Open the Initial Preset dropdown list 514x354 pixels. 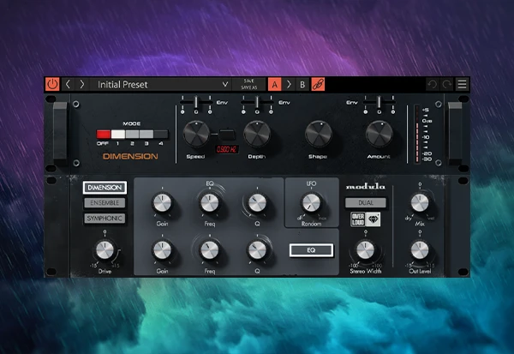pyautogui.click(x=161, y=84)
